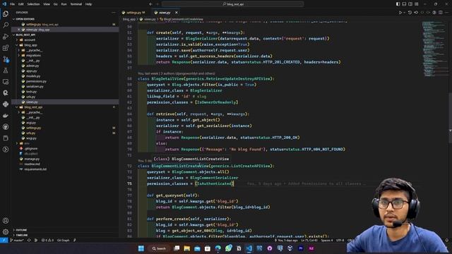The image size is (452, 254).
Task: Click the BlogCommentListCreateView breadcrumb
Action: tap(182, 19)
